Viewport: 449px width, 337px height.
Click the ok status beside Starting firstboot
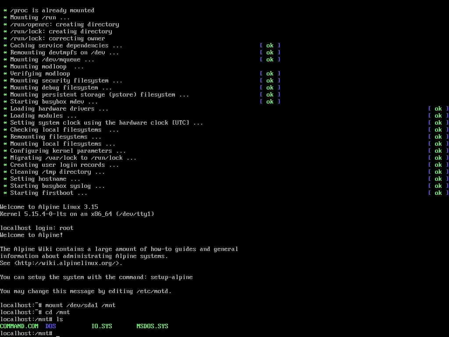438,193
